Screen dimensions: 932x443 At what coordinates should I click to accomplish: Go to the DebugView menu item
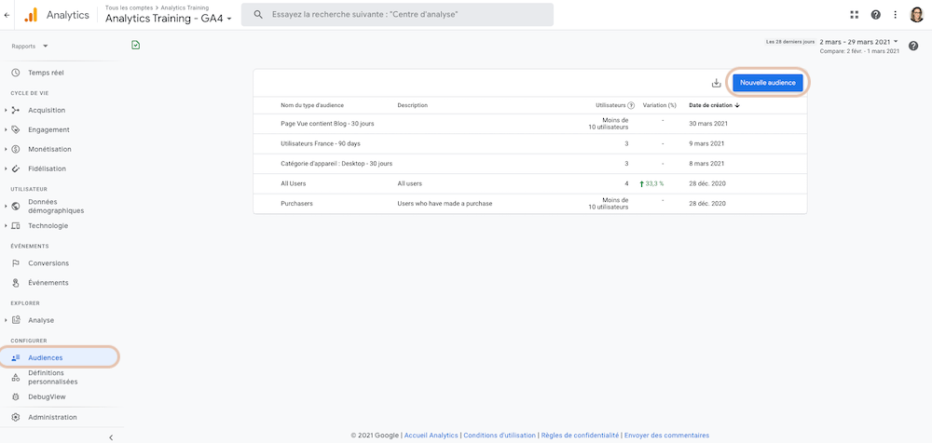tap(47, 396)
